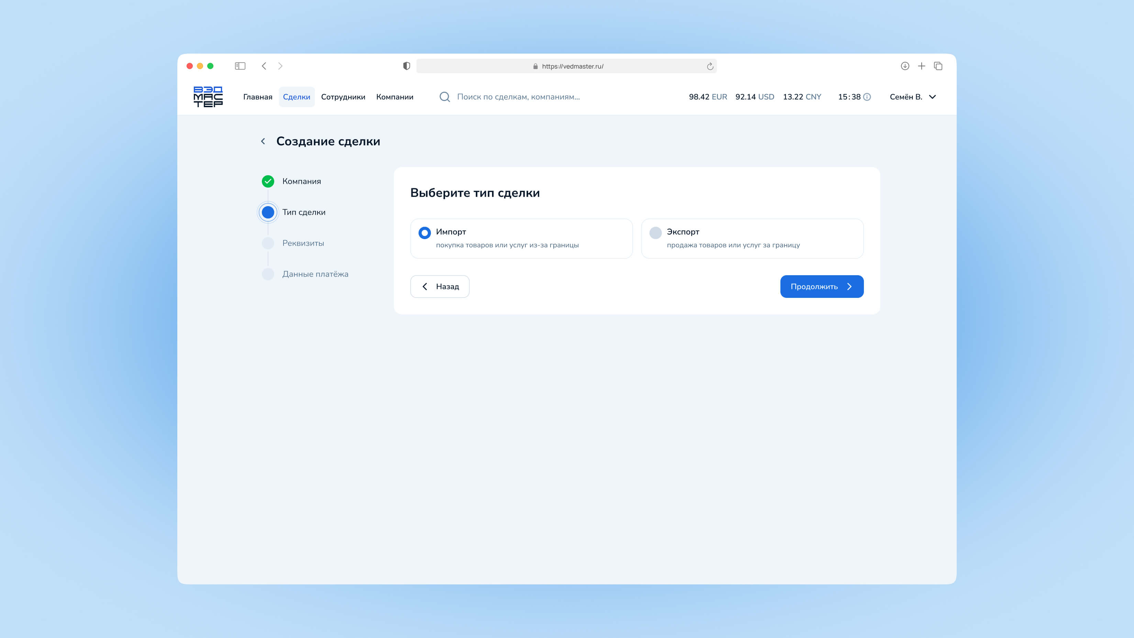Open the Сотрудники menu item

(343, 97)
